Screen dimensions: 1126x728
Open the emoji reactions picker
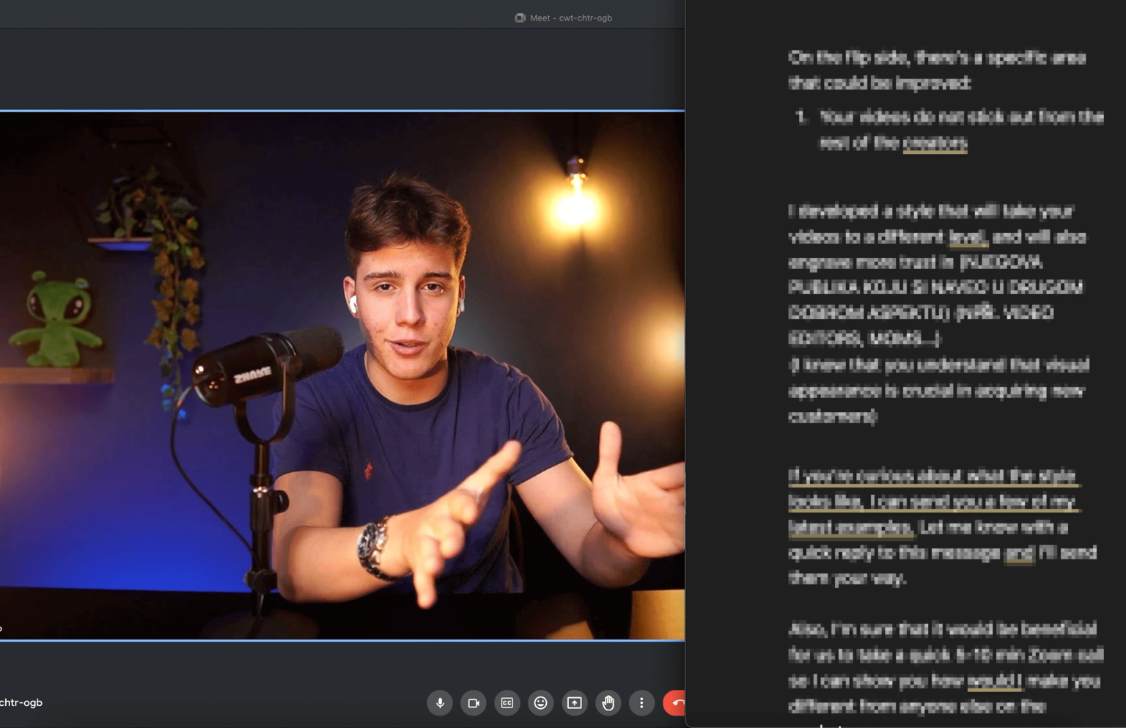(x=541, y=703)
